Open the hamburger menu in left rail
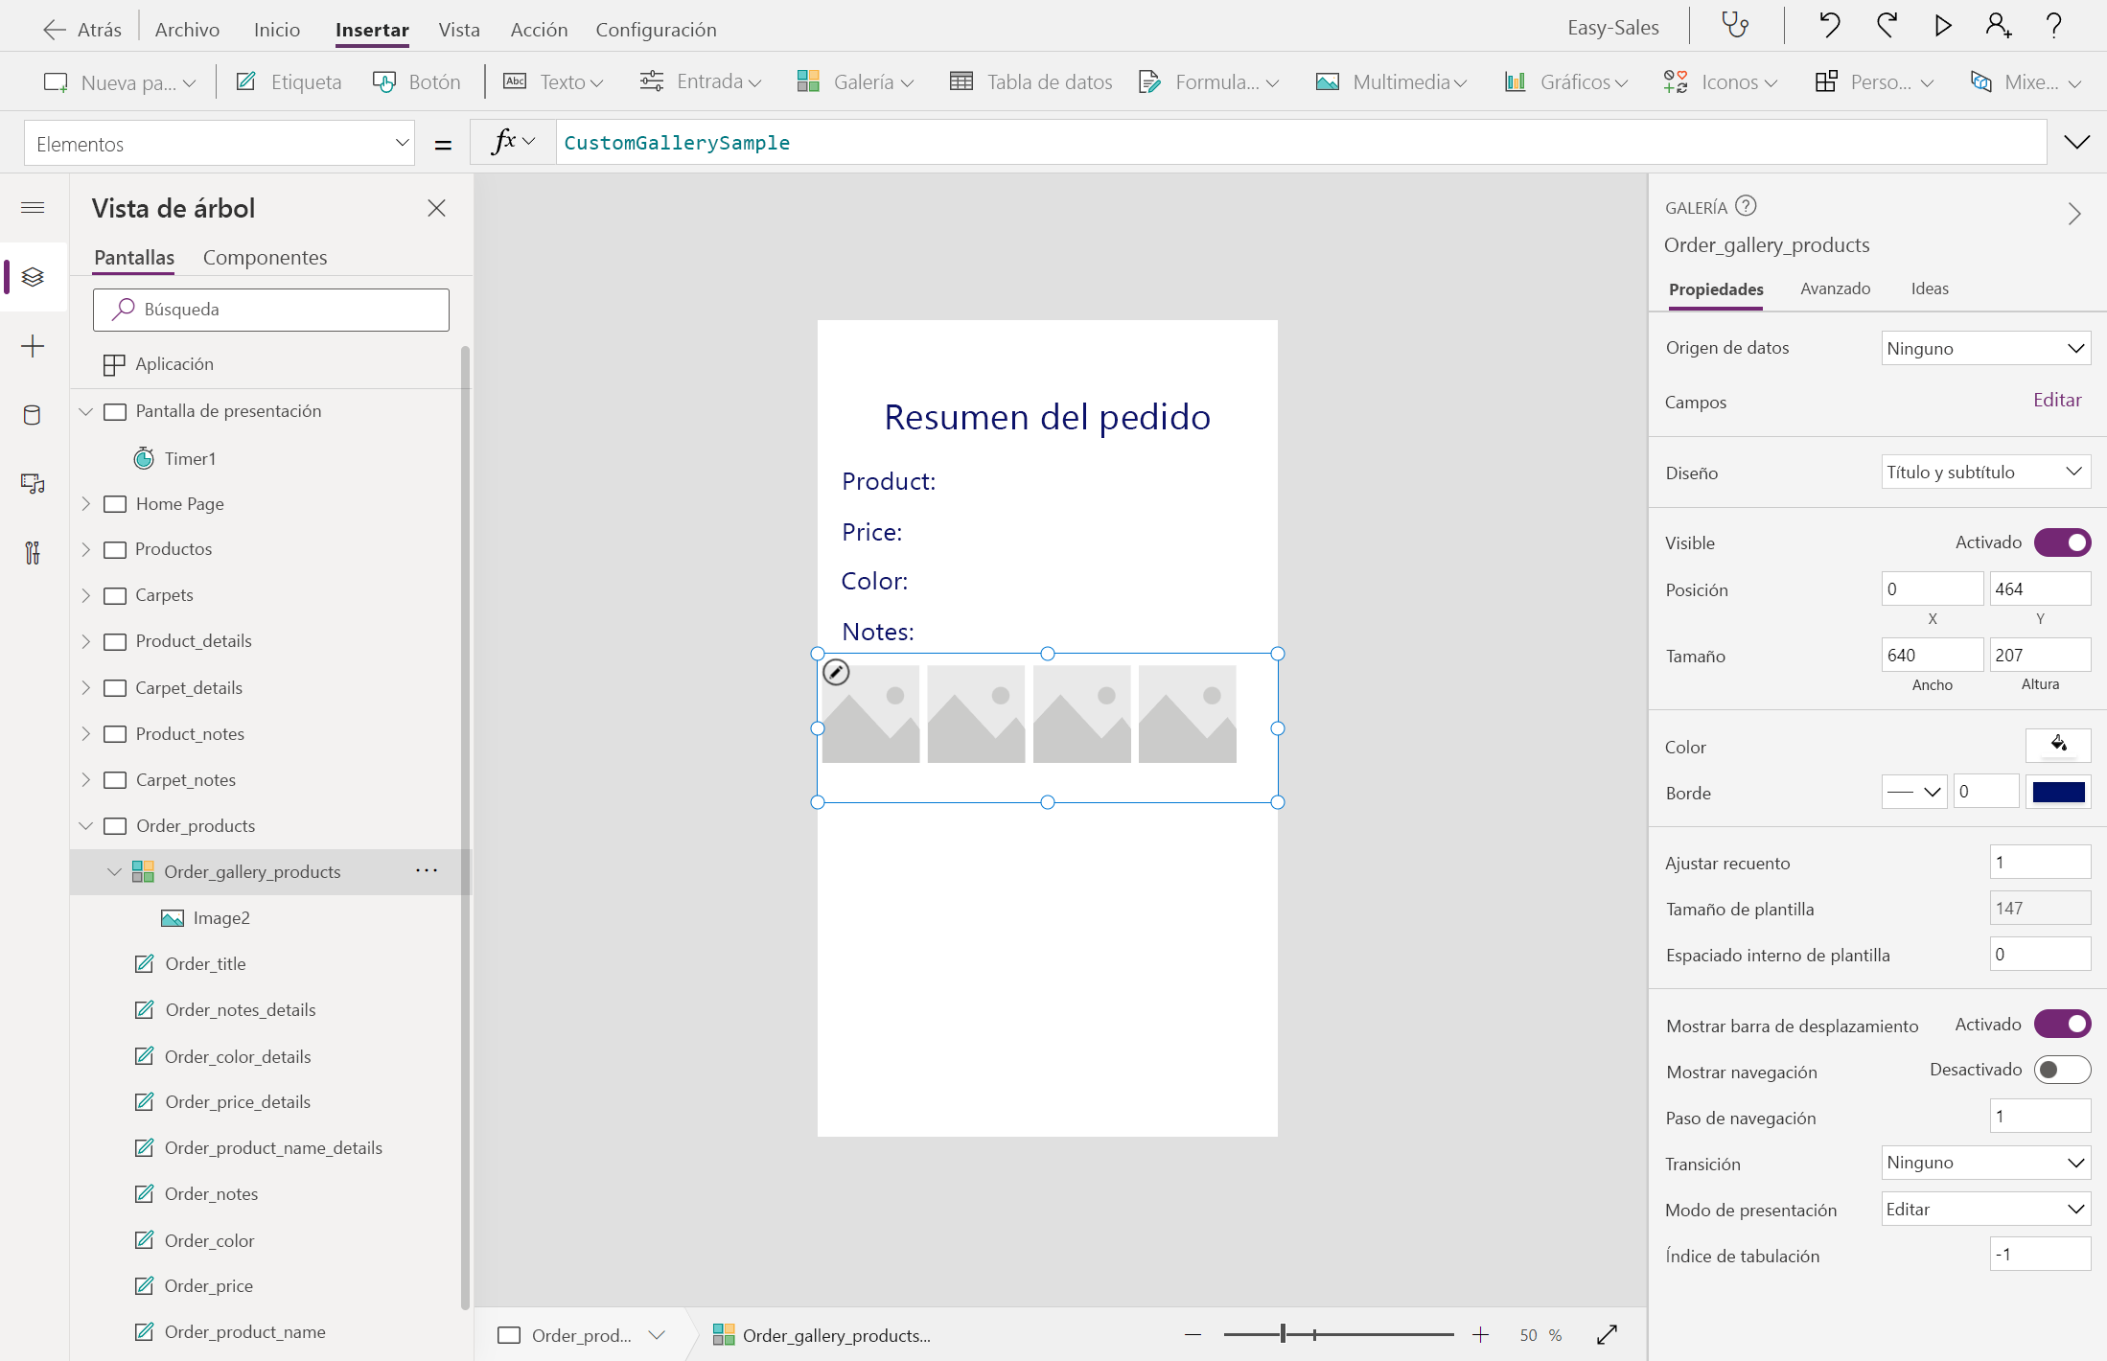The image size is (2107, 1361). 33,208
